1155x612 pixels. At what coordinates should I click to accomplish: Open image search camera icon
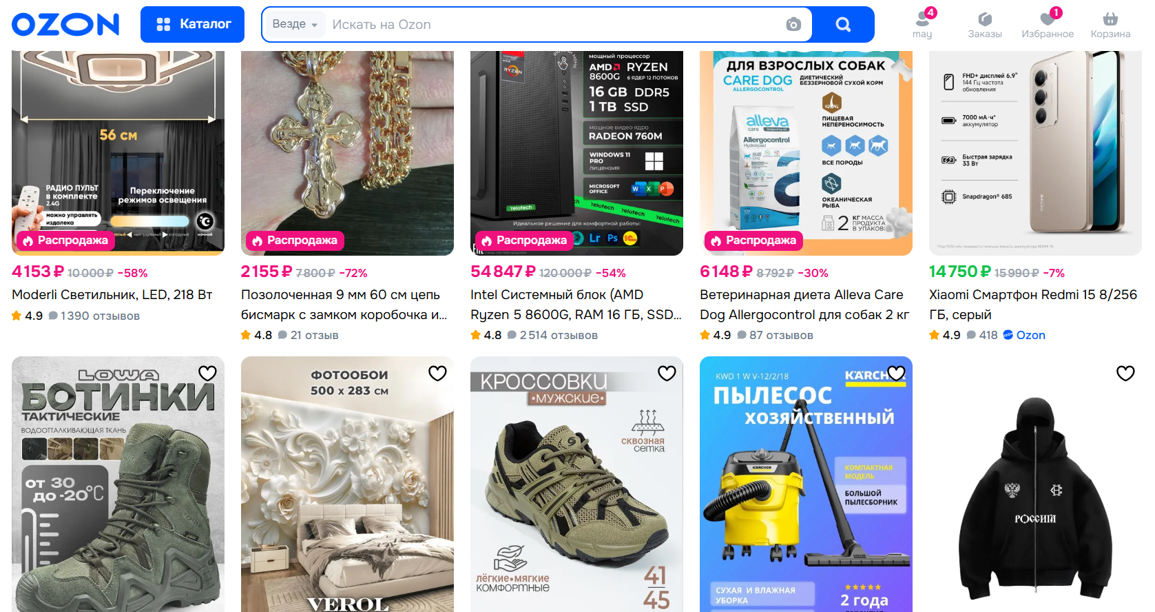pos(793,25)
